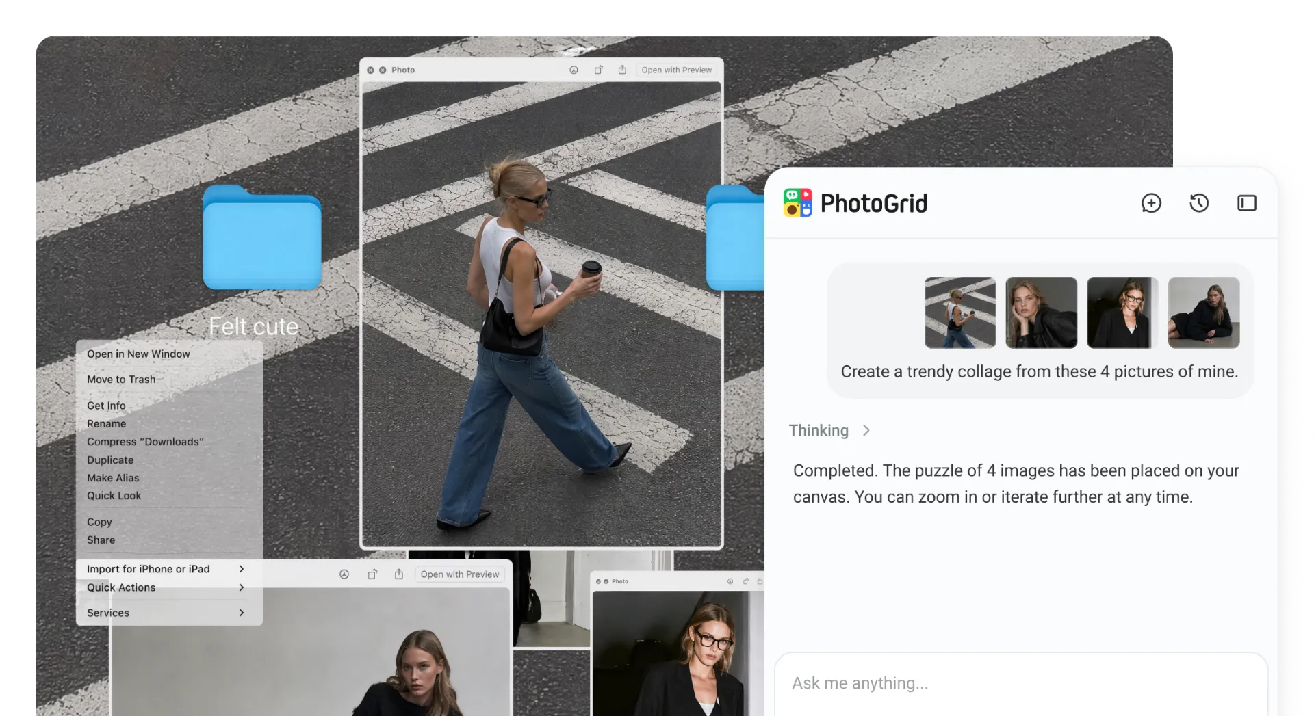Click Open with Preview in the bottom-left window
Viewport: 1314px width, 716px height.
click(460, 574)
